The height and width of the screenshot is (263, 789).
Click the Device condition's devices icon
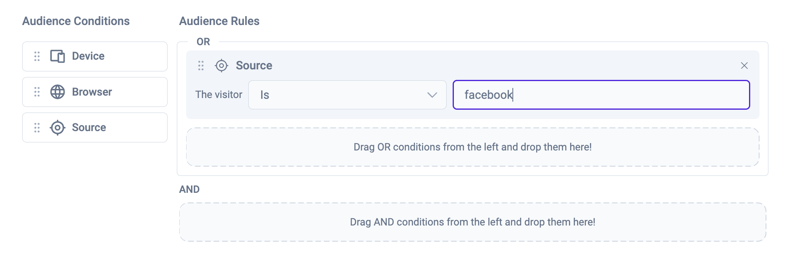point(57,56)
